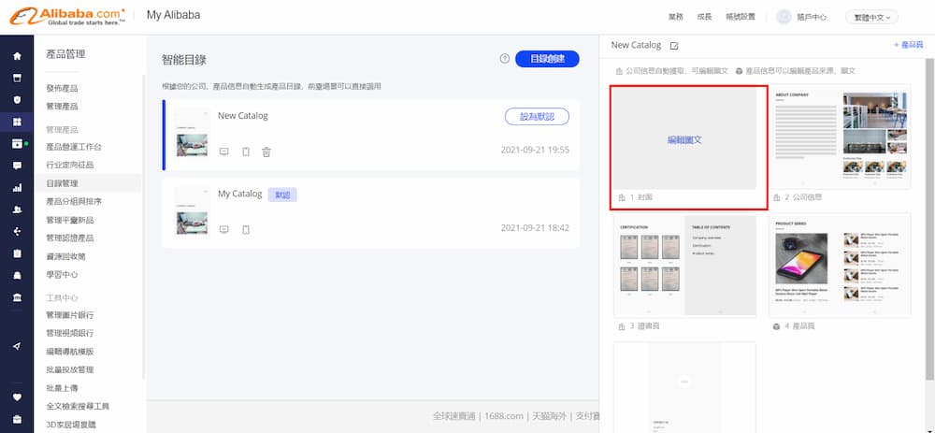Rename catalog via edit icon beside New Catalog
This screenshot has width=935, height=433.
[x=674, y=45]
